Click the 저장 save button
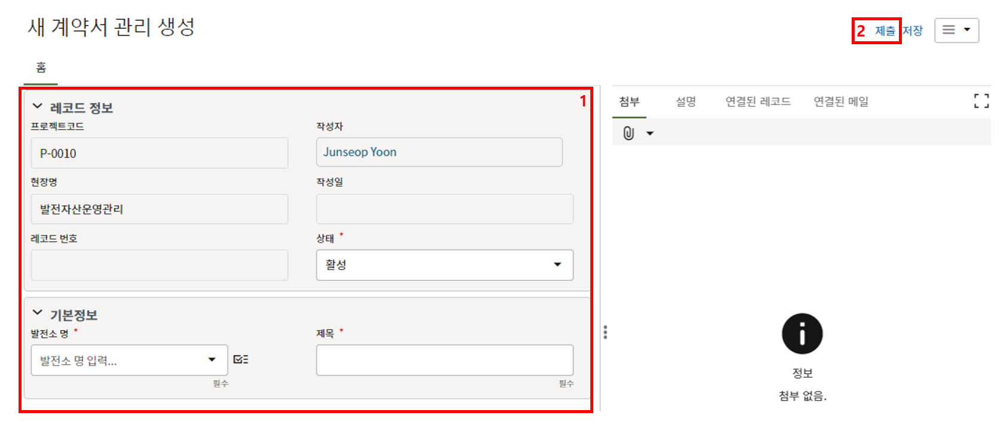 (x=913, y=30)
